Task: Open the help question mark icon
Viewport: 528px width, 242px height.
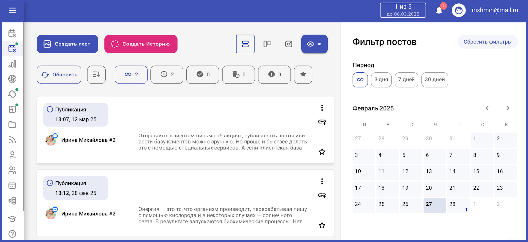Action: (x=12, y=234)
